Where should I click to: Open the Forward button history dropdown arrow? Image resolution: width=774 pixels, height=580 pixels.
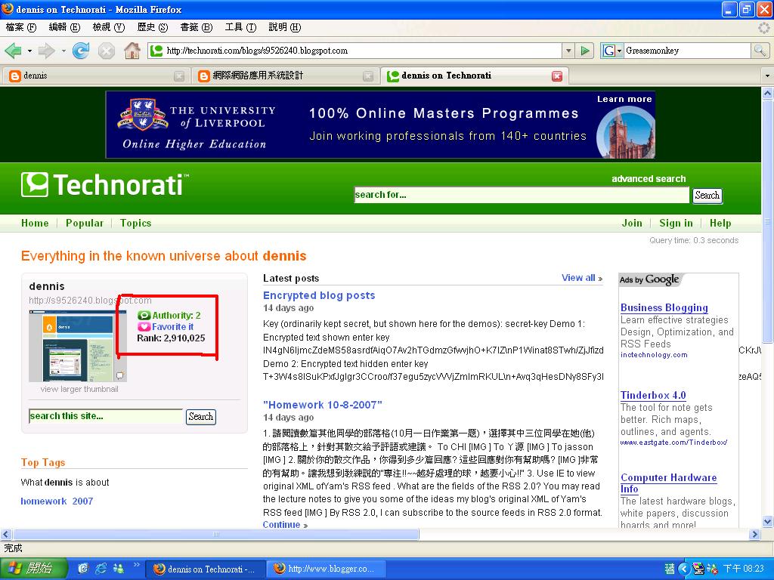pos(63,51)
